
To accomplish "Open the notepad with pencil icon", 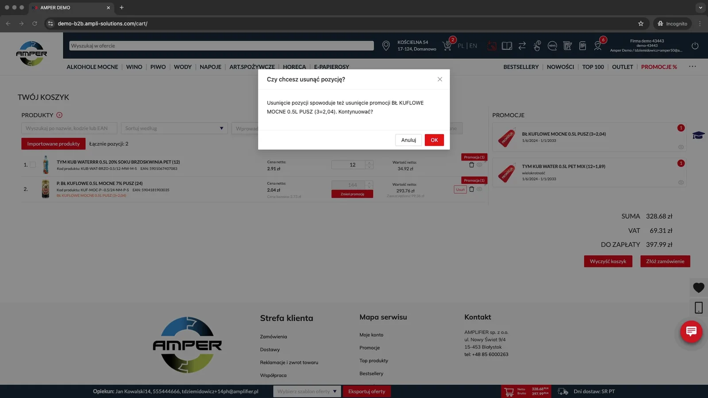I will click(567, 46).
